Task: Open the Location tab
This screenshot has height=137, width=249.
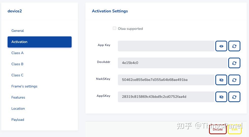Action: point(18,108)
